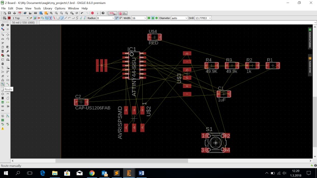Click the Show (eye) tool
Image resolution: width=317 pixels, height=178 pixels.
8,25
